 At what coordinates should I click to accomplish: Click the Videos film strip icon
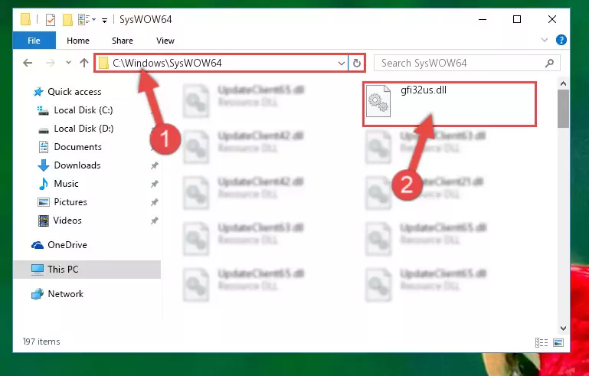point(43,221)
